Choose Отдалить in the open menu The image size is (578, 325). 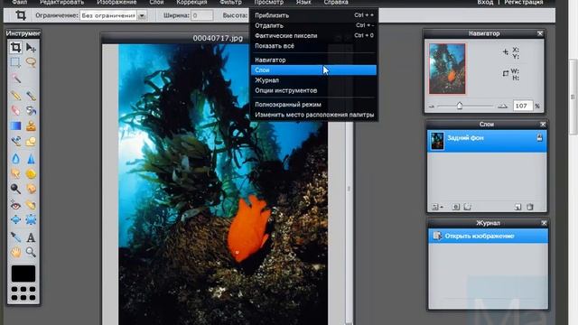coord(313,25)
